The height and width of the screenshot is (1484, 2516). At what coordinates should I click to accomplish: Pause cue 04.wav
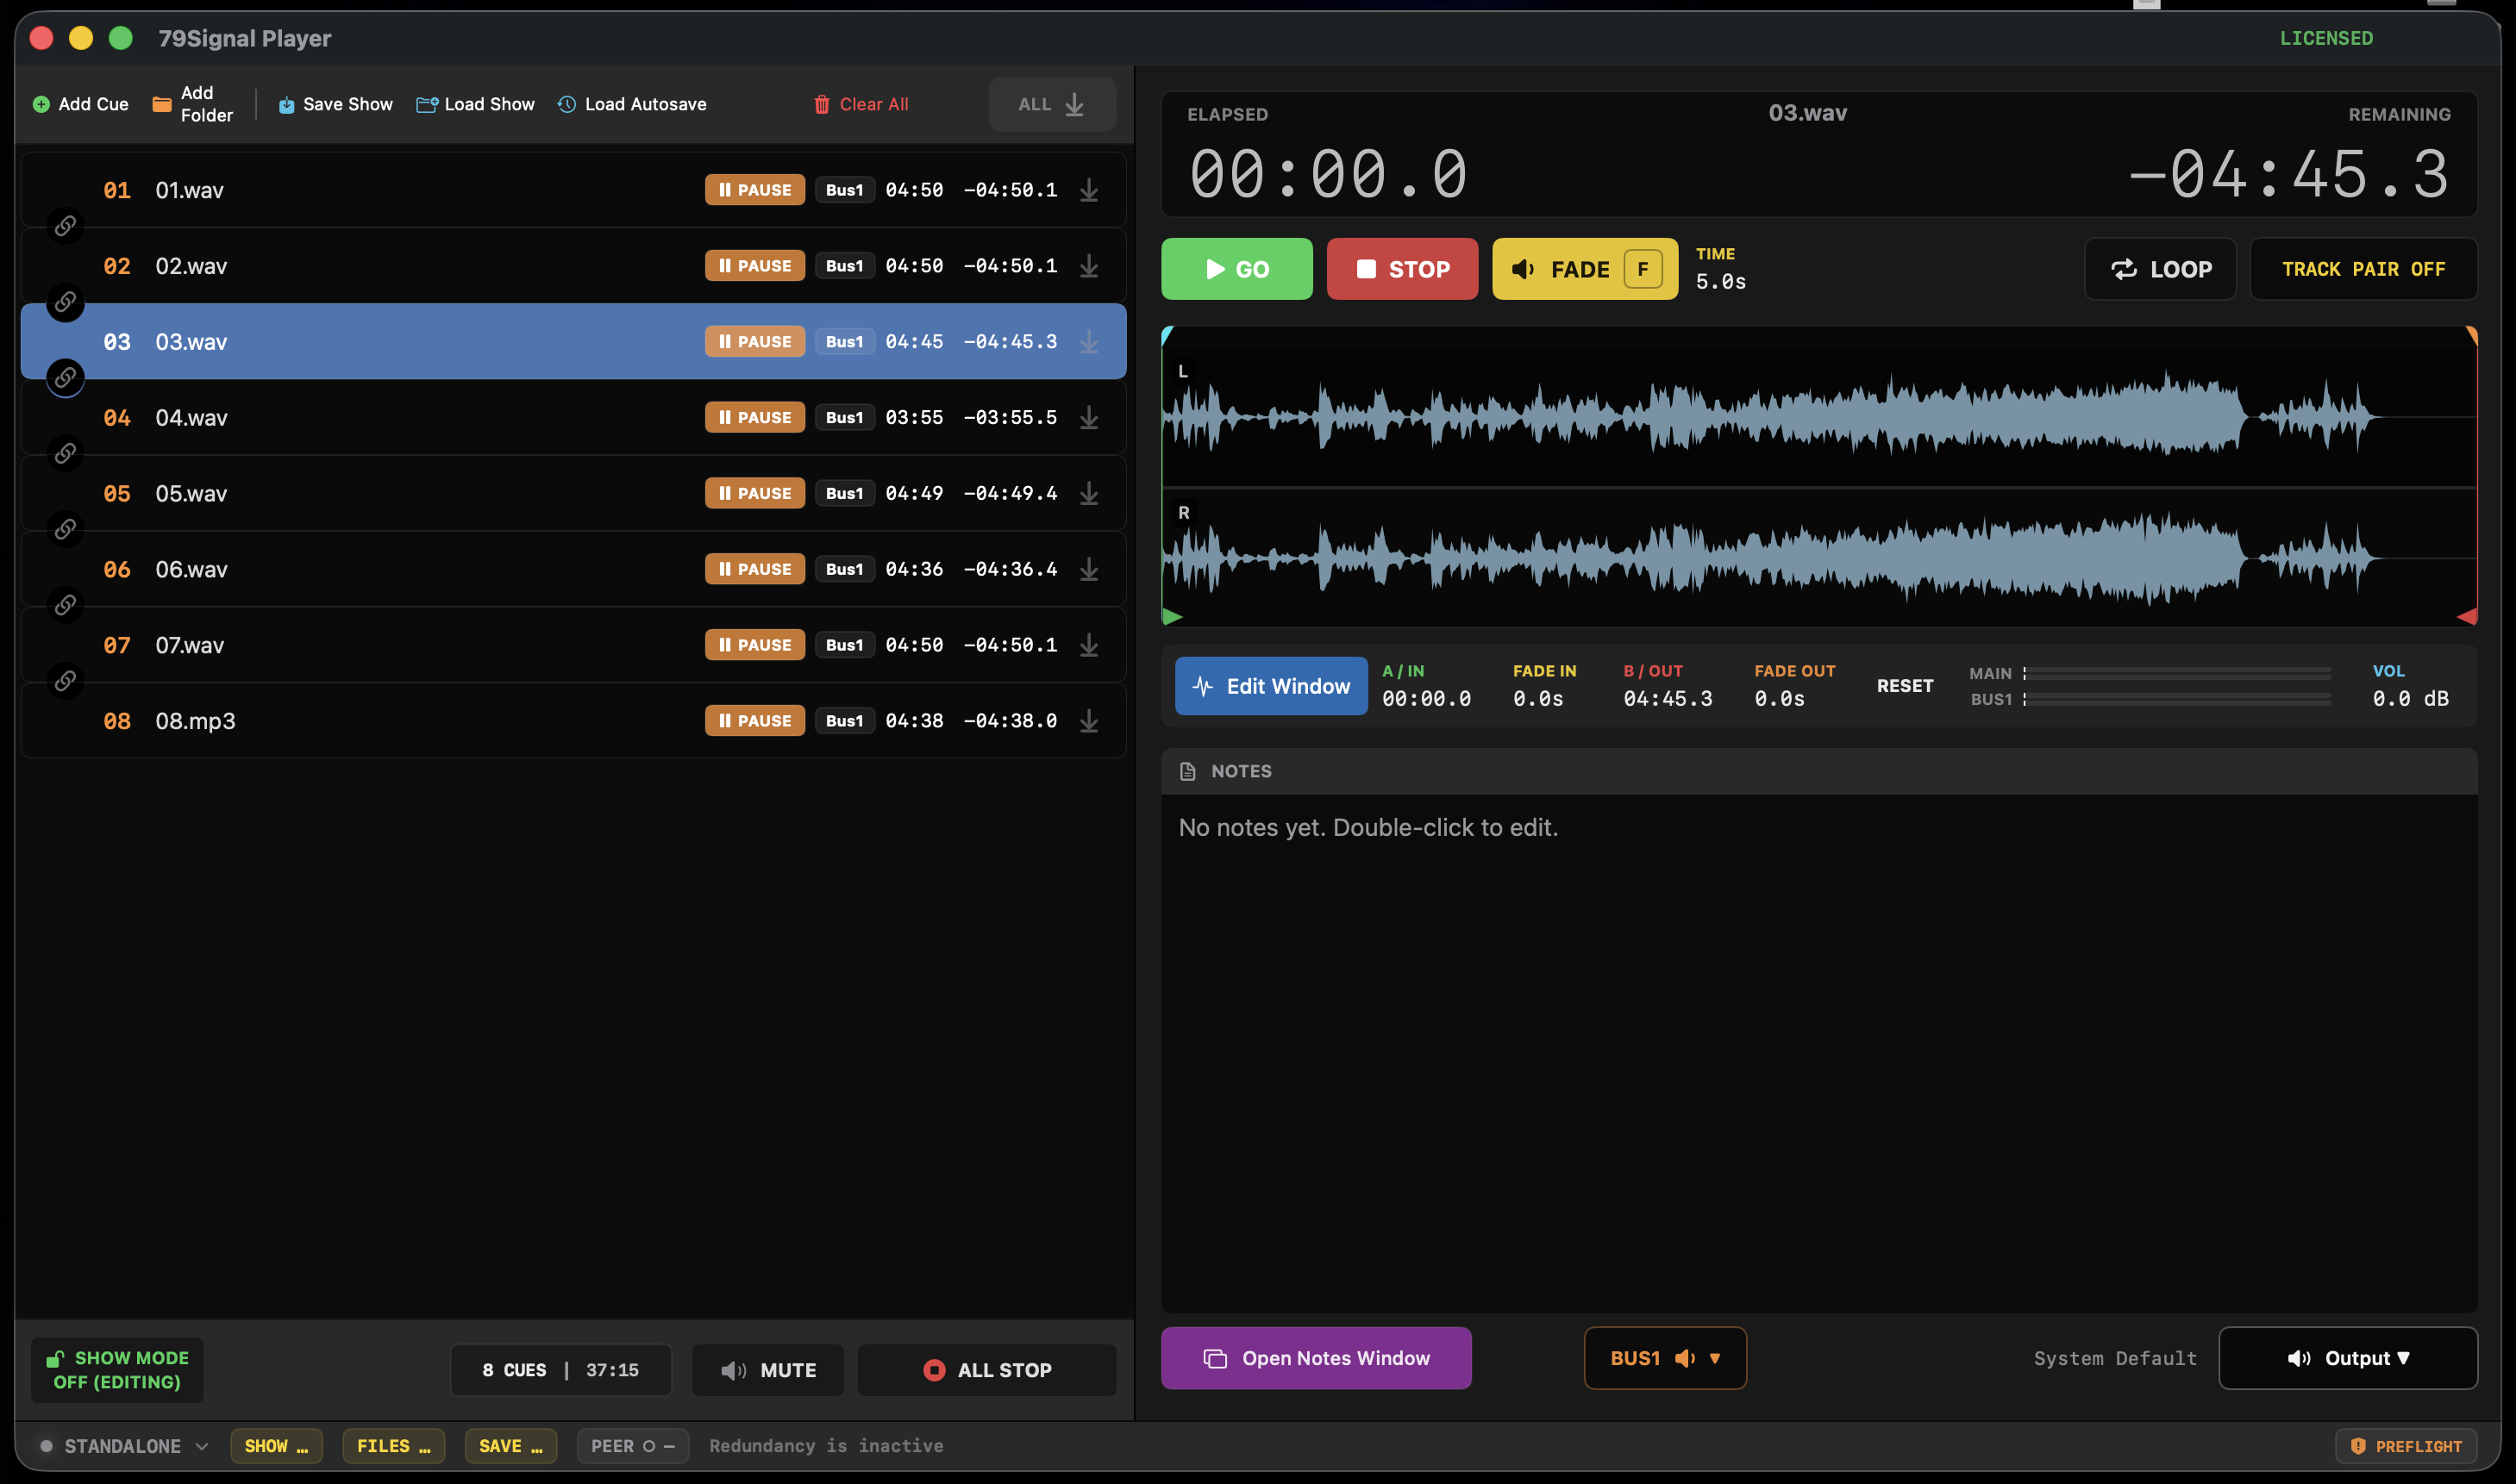click(x=754, y=418)
